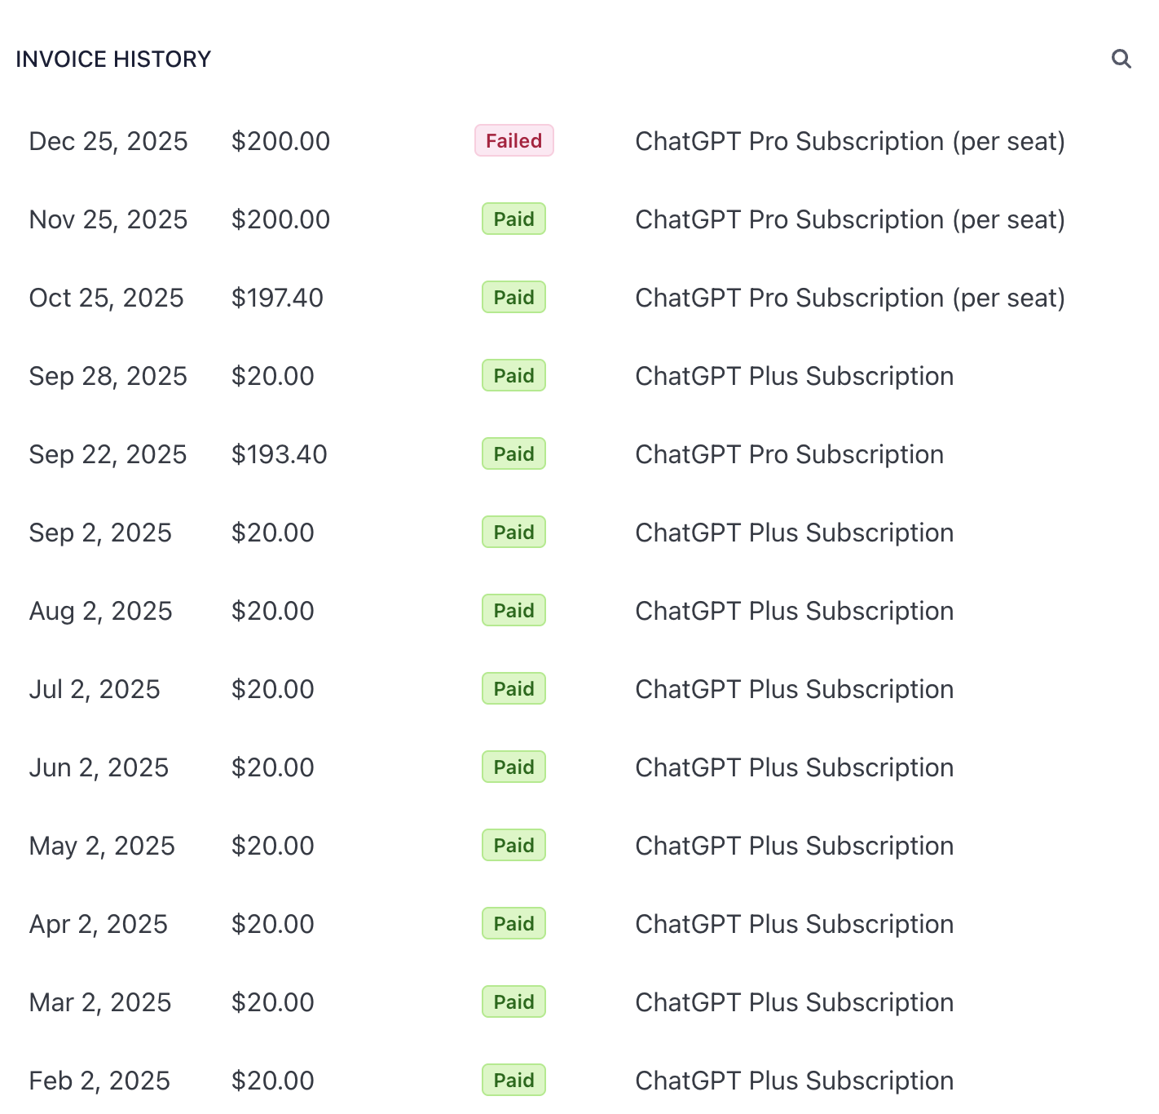This screenshot has height=1114, width=1159.
Task: Click the Invoice History heading
Action: (x=113, y=60)
